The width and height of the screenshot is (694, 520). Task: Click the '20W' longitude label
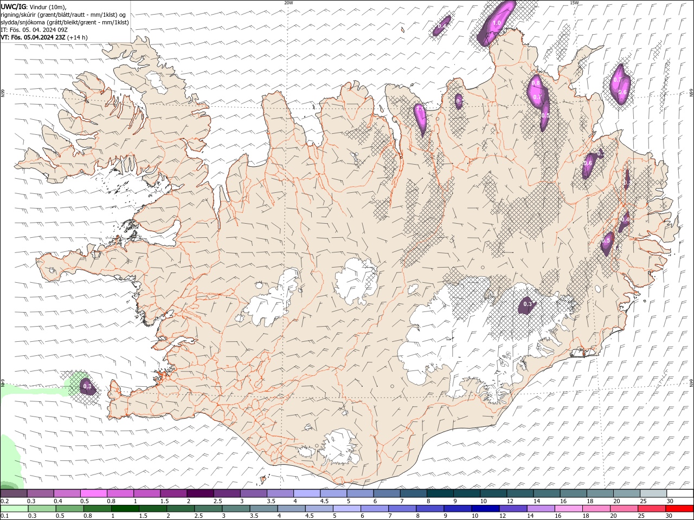tap(288, 3)
